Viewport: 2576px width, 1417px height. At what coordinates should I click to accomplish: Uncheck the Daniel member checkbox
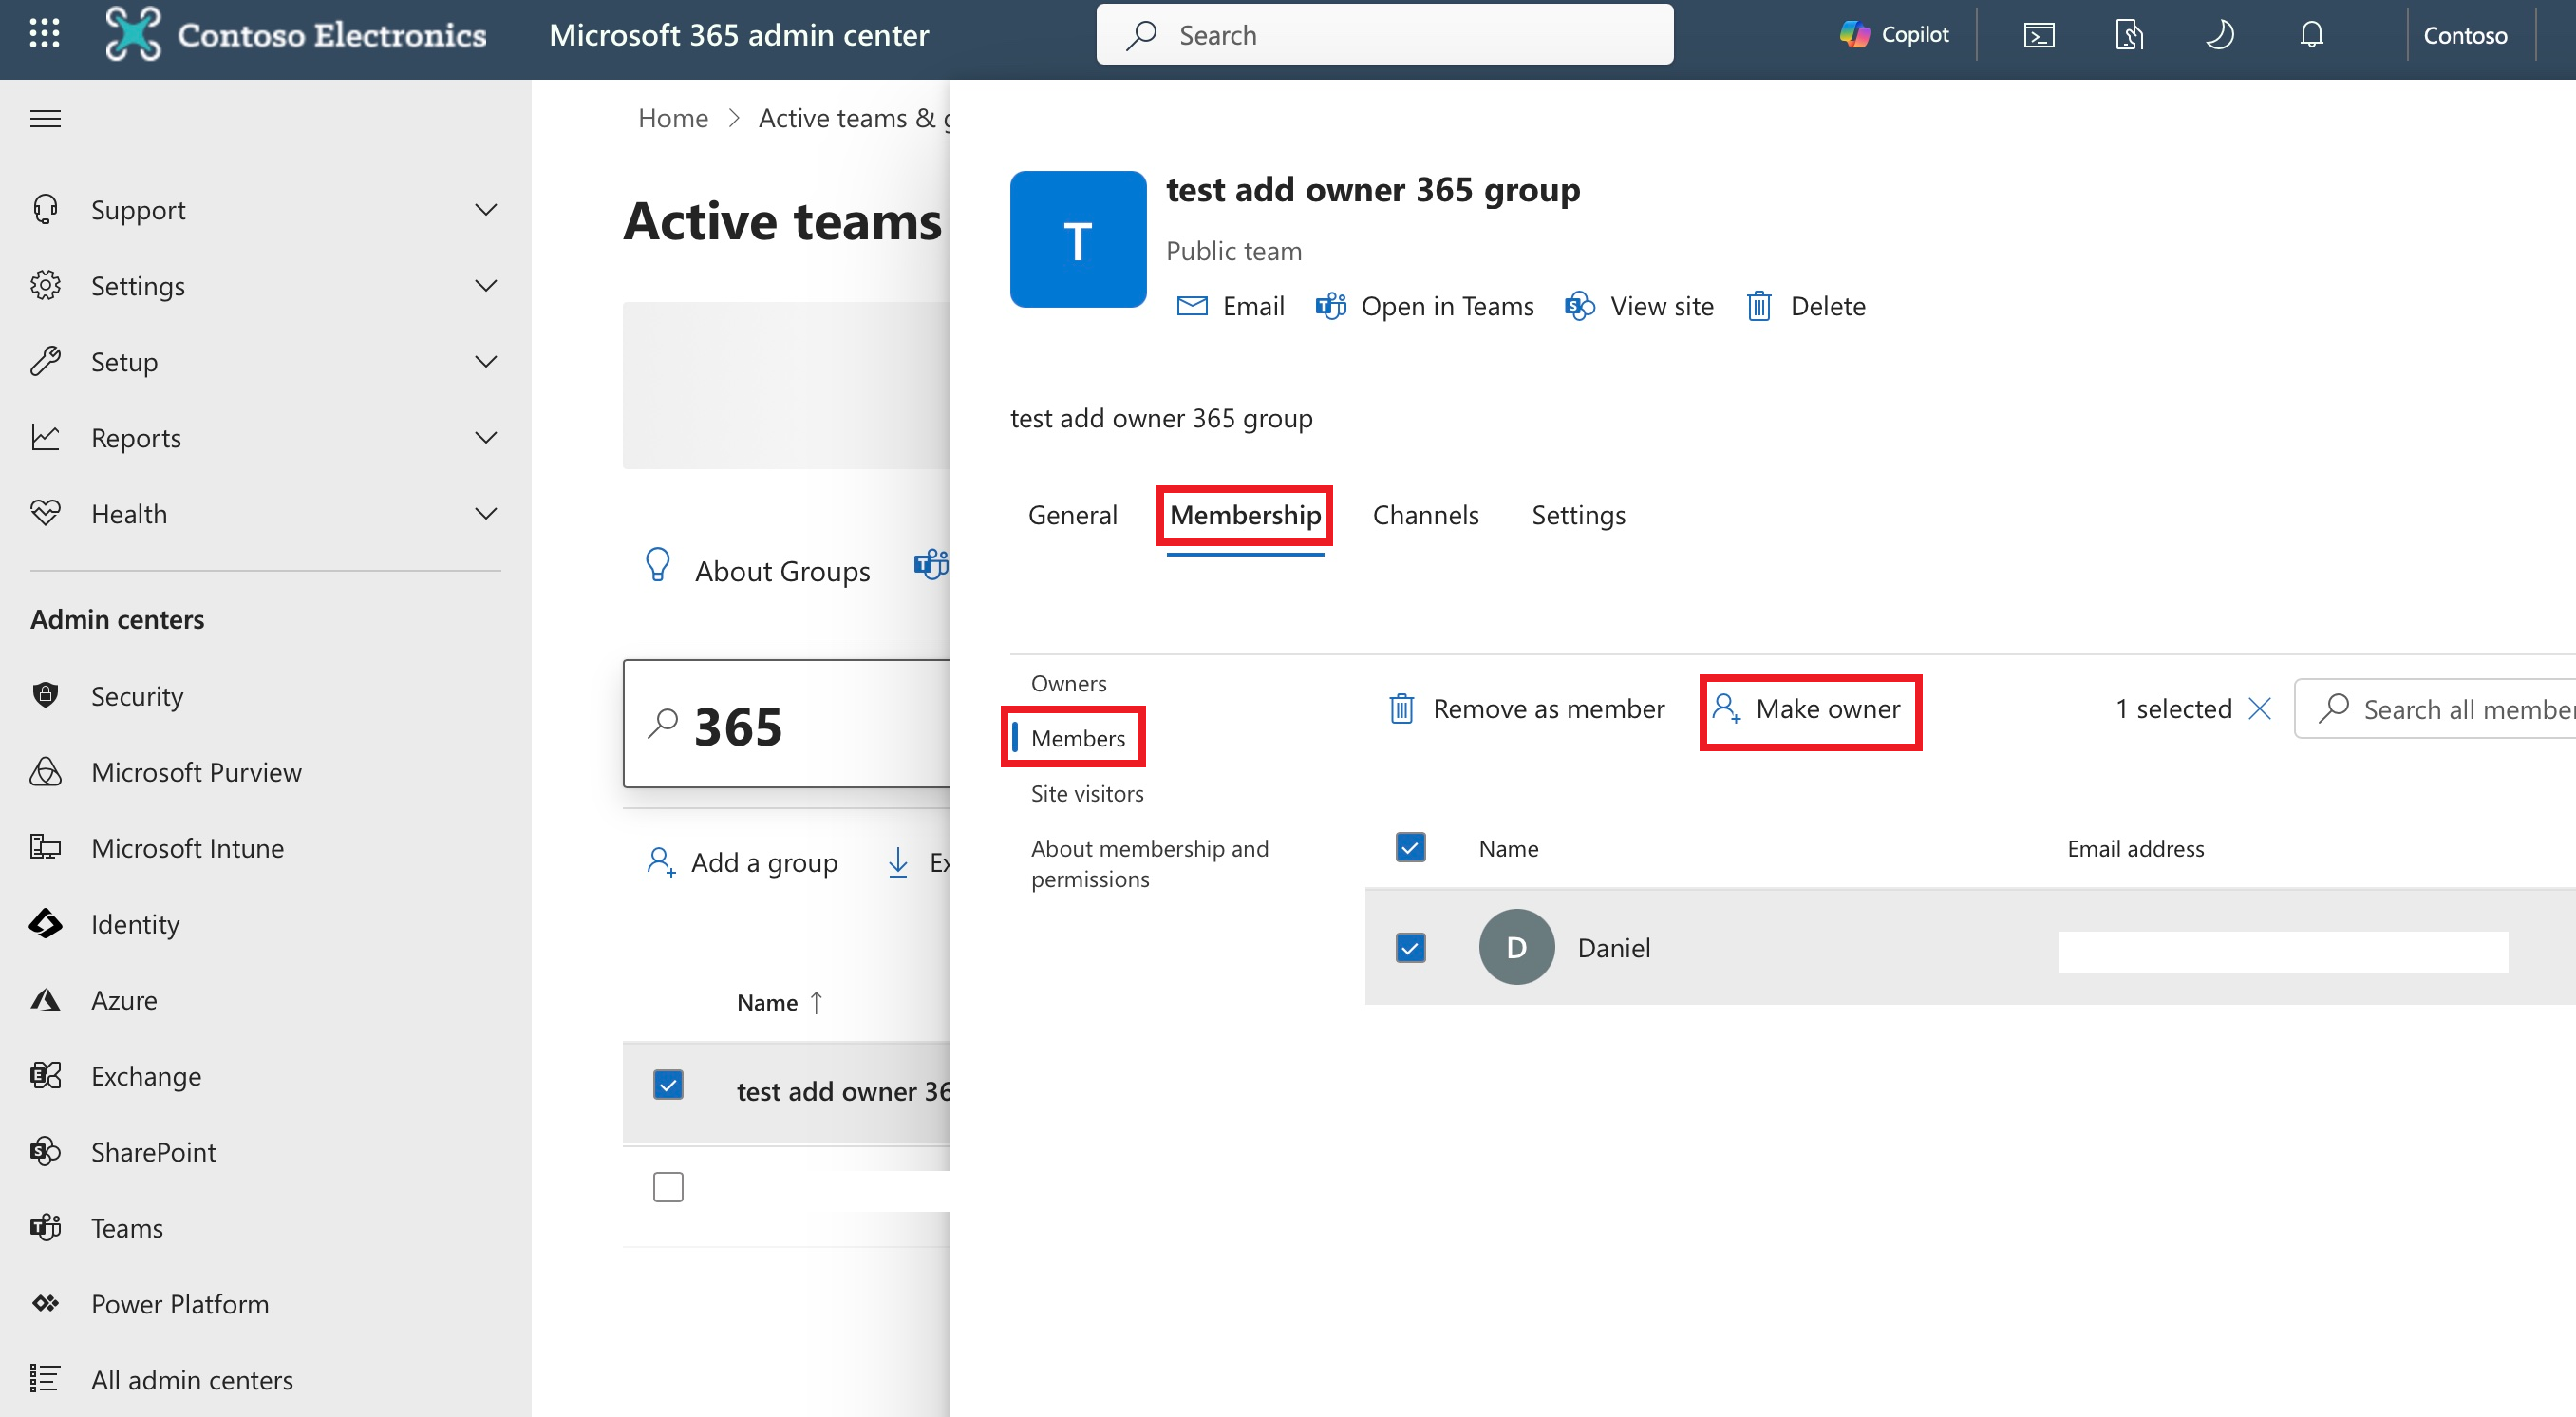point(1410,947)
